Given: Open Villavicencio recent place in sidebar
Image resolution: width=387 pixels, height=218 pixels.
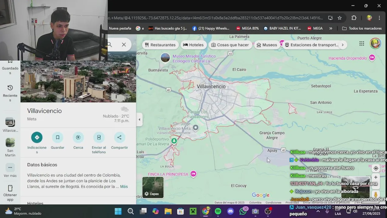Looking at the screenshot, I should click(10, 125).
